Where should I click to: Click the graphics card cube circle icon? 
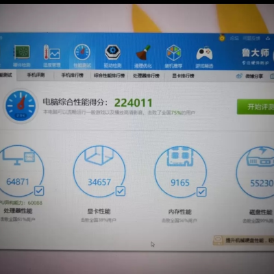[99, 172]
